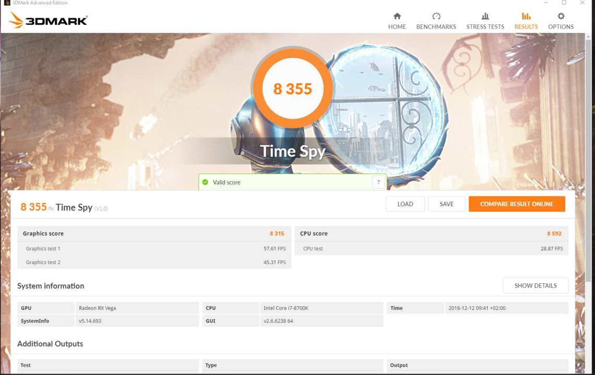This screenshot has width=595, height=375.
Task: Click the Additional Outputs heading
Action: (50, 344)
